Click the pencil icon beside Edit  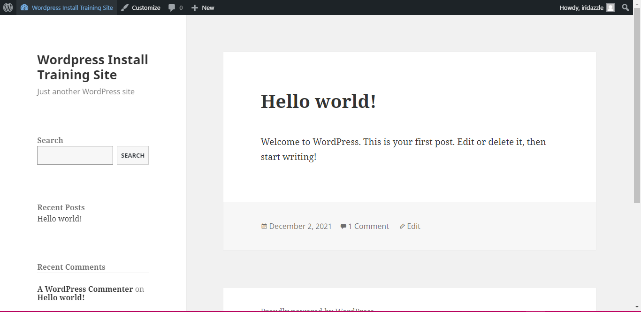point(402,227)
